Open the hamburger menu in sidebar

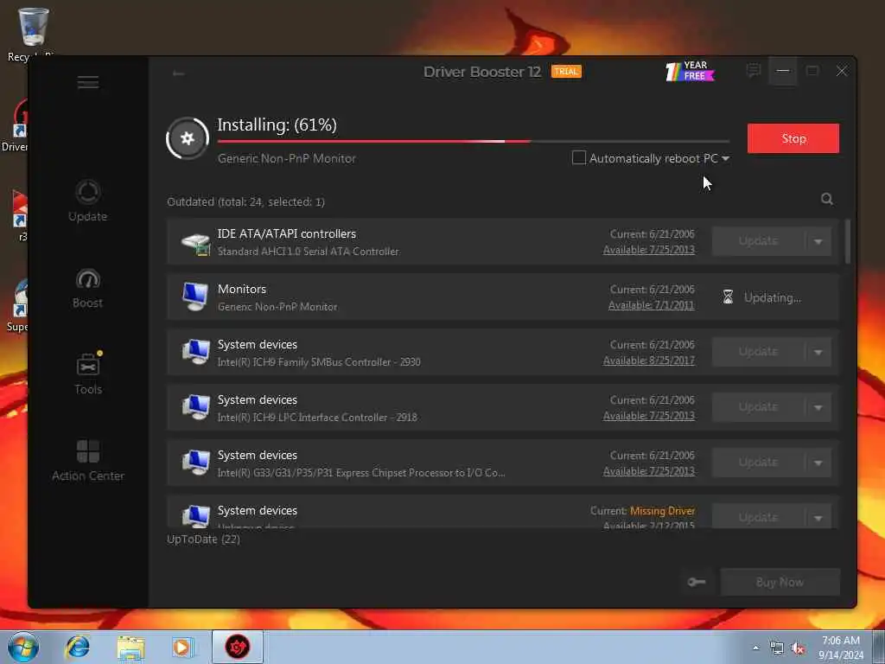pos(88,82)
